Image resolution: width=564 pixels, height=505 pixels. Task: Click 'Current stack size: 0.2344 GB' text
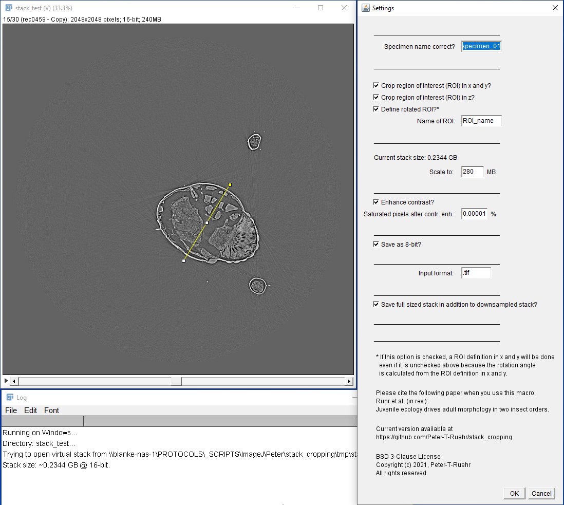(416, 158)
